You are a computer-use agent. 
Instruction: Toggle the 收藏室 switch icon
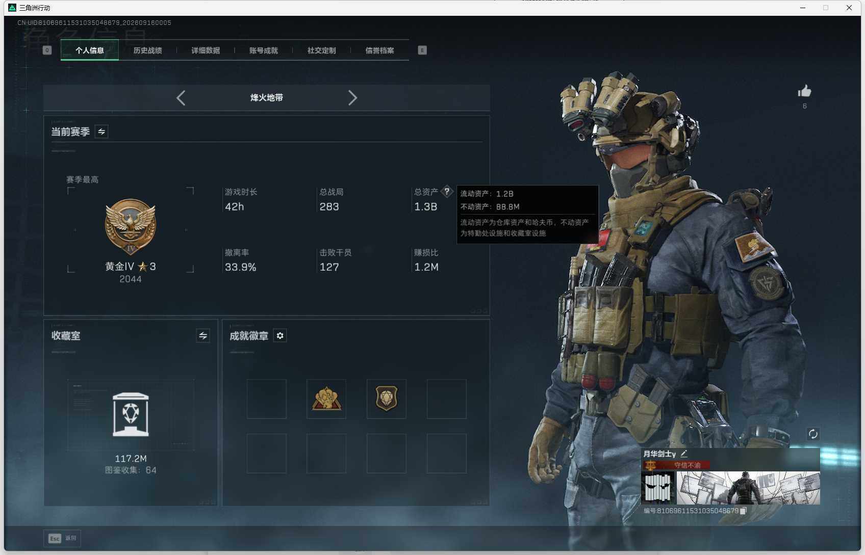[x=203, y=335]
